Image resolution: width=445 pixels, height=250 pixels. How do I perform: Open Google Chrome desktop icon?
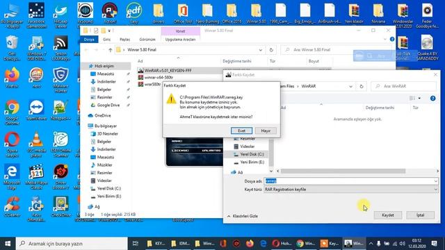point(12,112)
